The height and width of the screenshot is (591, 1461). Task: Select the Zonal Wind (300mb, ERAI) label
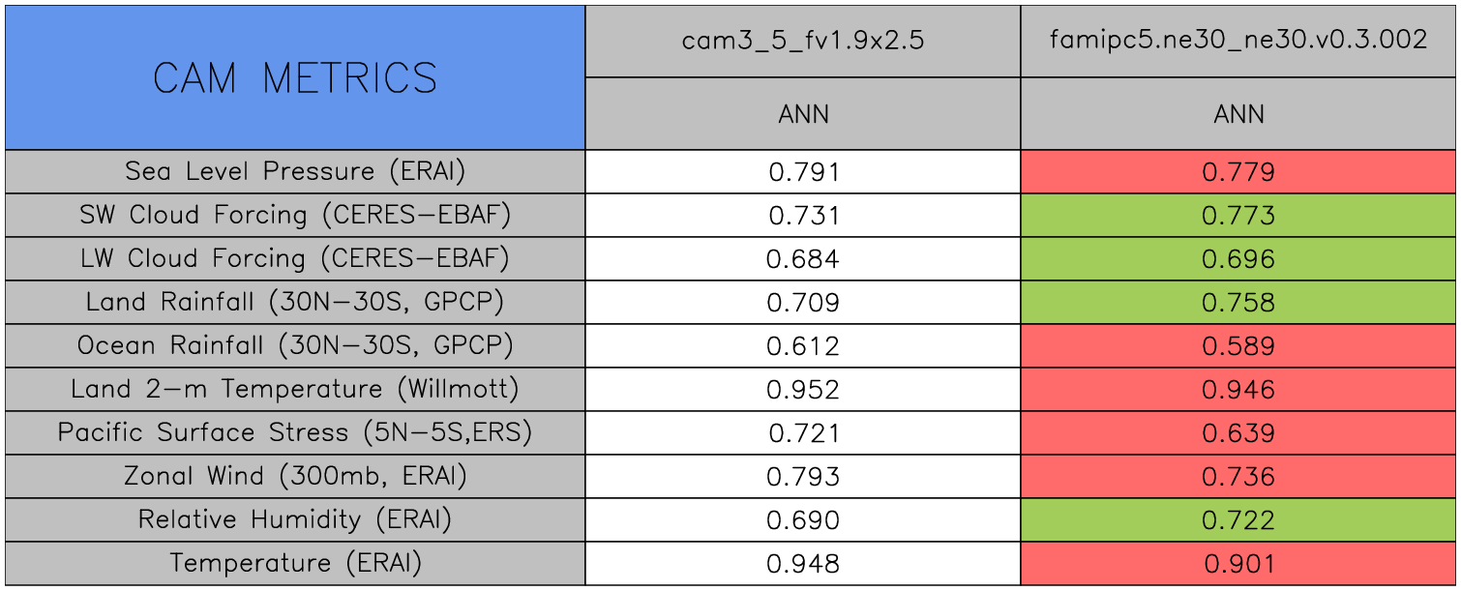[295, 477]
